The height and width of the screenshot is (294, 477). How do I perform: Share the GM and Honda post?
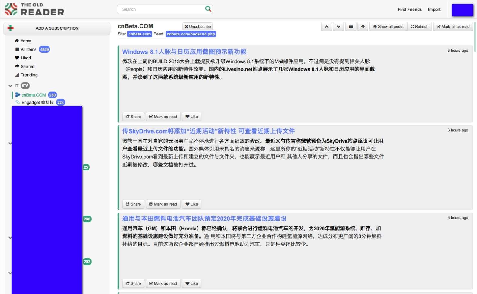coord(133,283)
